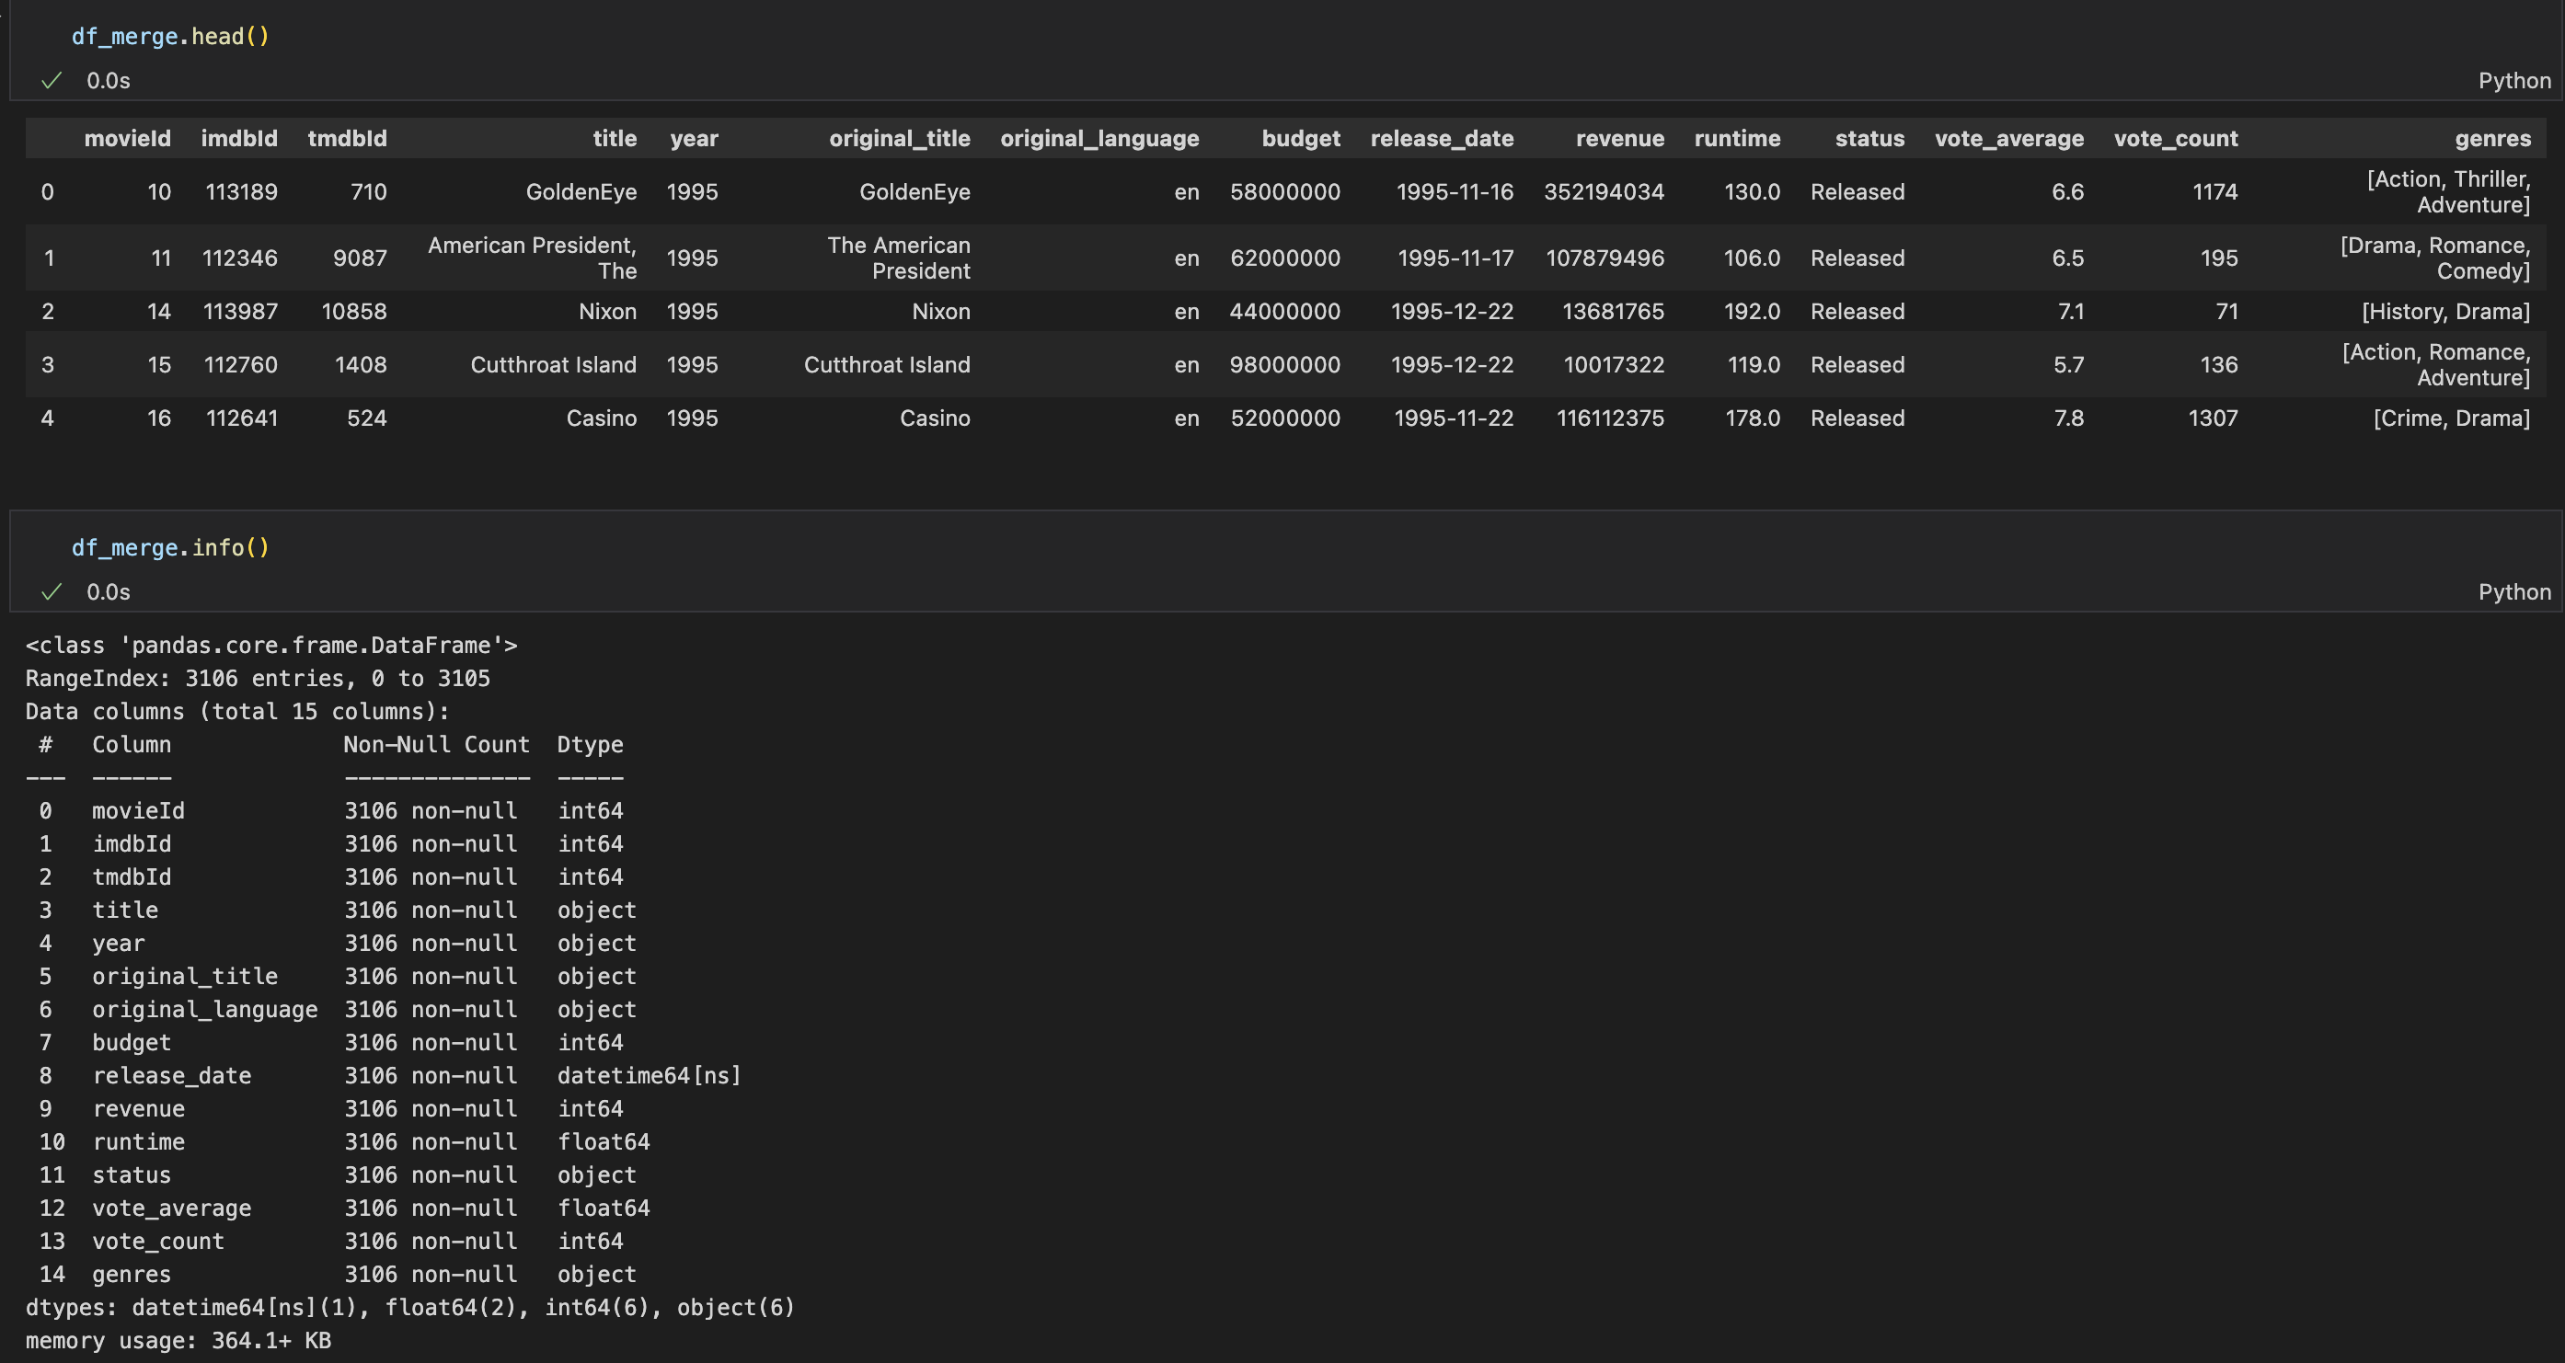Click the 0.0s execution time of head() cell

coord(109,81)
